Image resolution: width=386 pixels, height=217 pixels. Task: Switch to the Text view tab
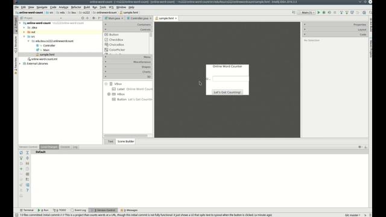coord(110,142)
